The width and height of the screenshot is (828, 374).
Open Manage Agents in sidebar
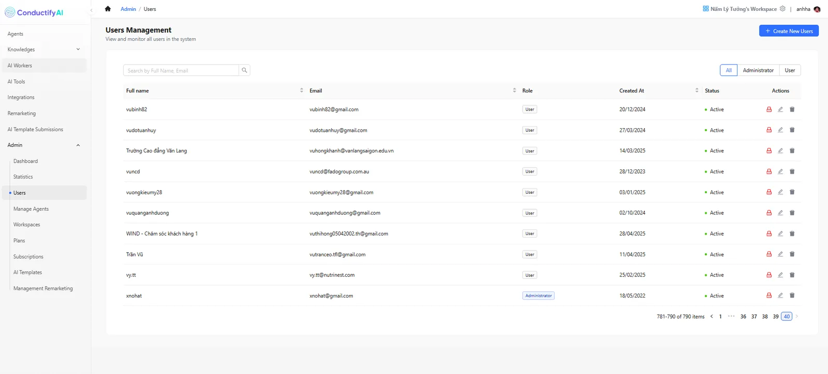31,209
